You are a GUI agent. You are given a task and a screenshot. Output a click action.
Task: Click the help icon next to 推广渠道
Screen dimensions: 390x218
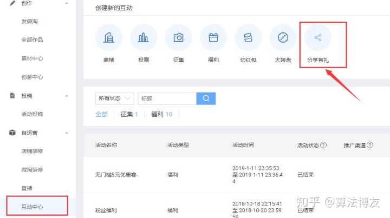(x=370, y=145)
